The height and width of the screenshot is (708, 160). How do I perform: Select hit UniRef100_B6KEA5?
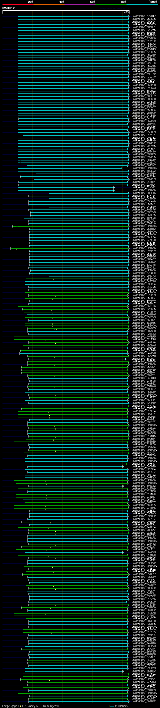click(x=143, y=215)
